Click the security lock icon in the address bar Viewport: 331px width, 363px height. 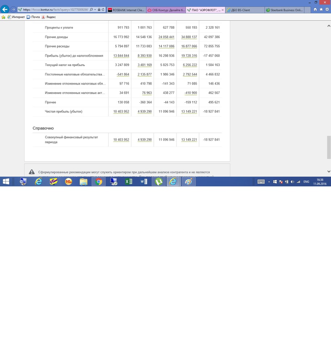(x=99, y=10)
